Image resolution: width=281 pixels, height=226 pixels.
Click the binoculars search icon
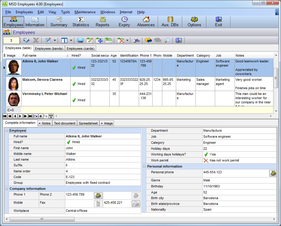click(148, 40)
